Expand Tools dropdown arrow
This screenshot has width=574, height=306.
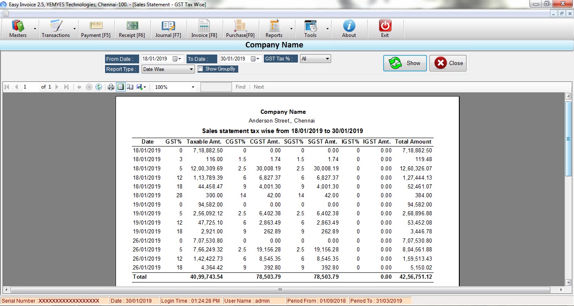pyautogui.click(x=328, y=29)
